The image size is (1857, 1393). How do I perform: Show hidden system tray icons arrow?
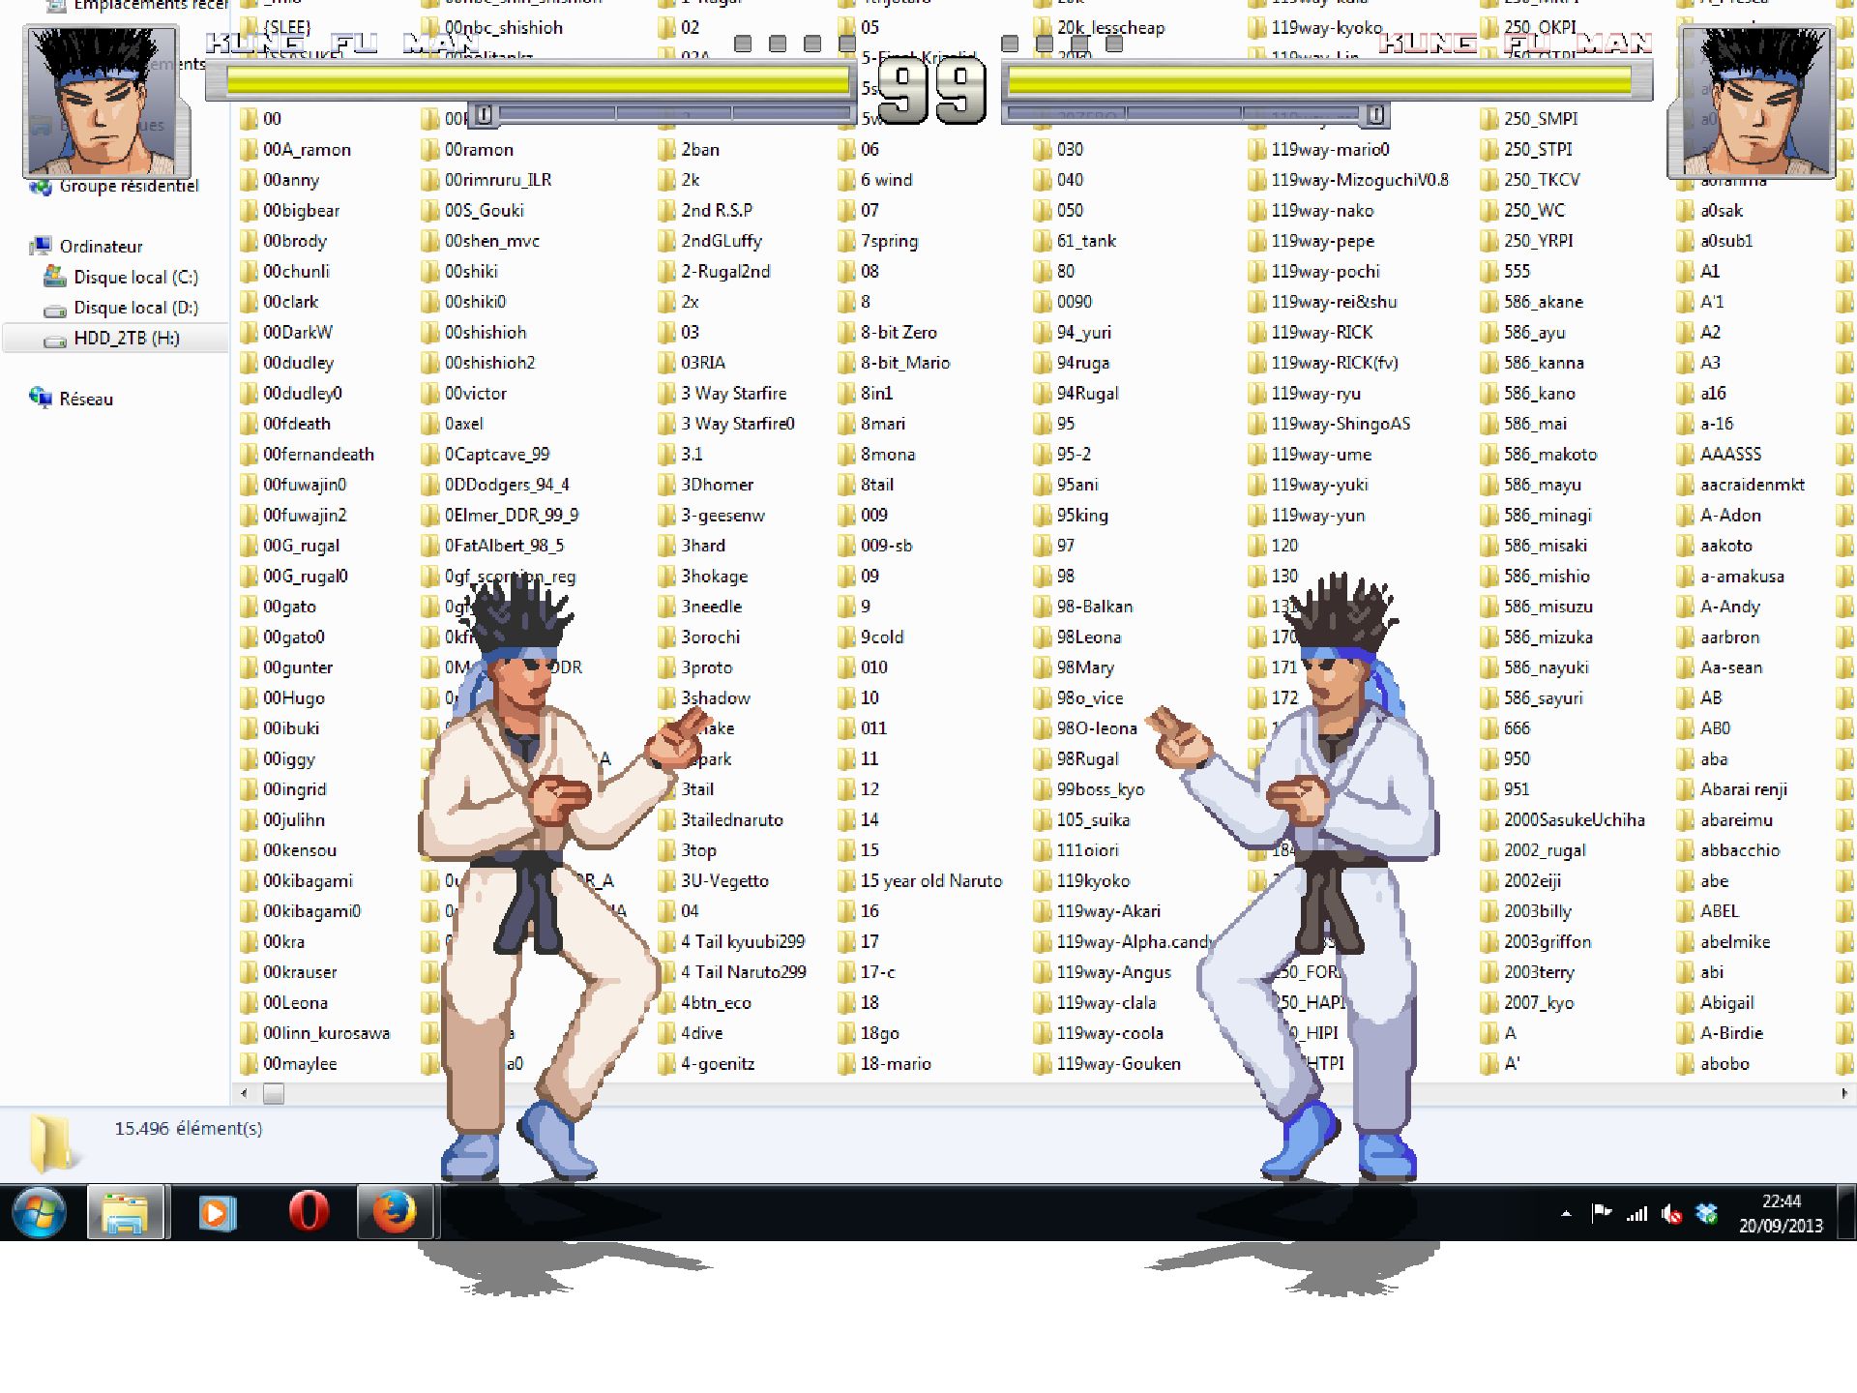click(1566, 1213)
